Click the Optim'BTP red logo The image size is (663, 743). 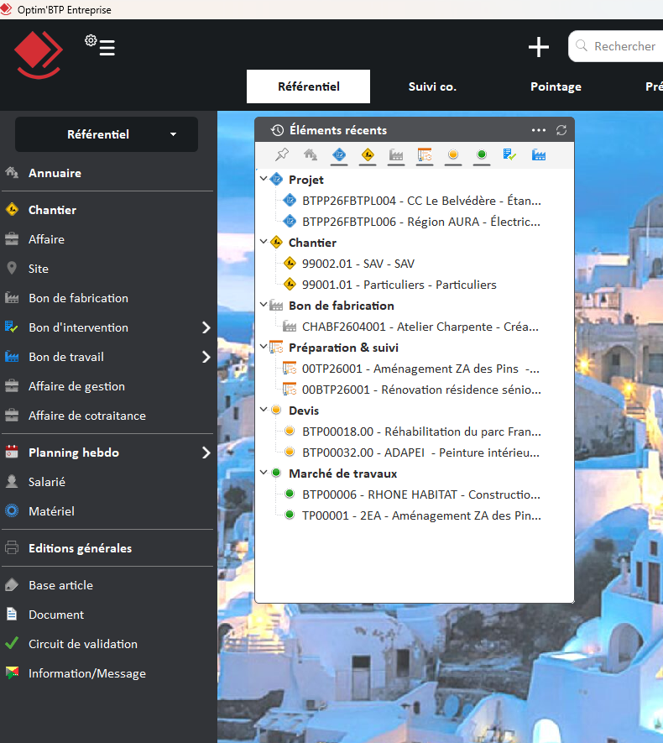click(x=38, y=55)
